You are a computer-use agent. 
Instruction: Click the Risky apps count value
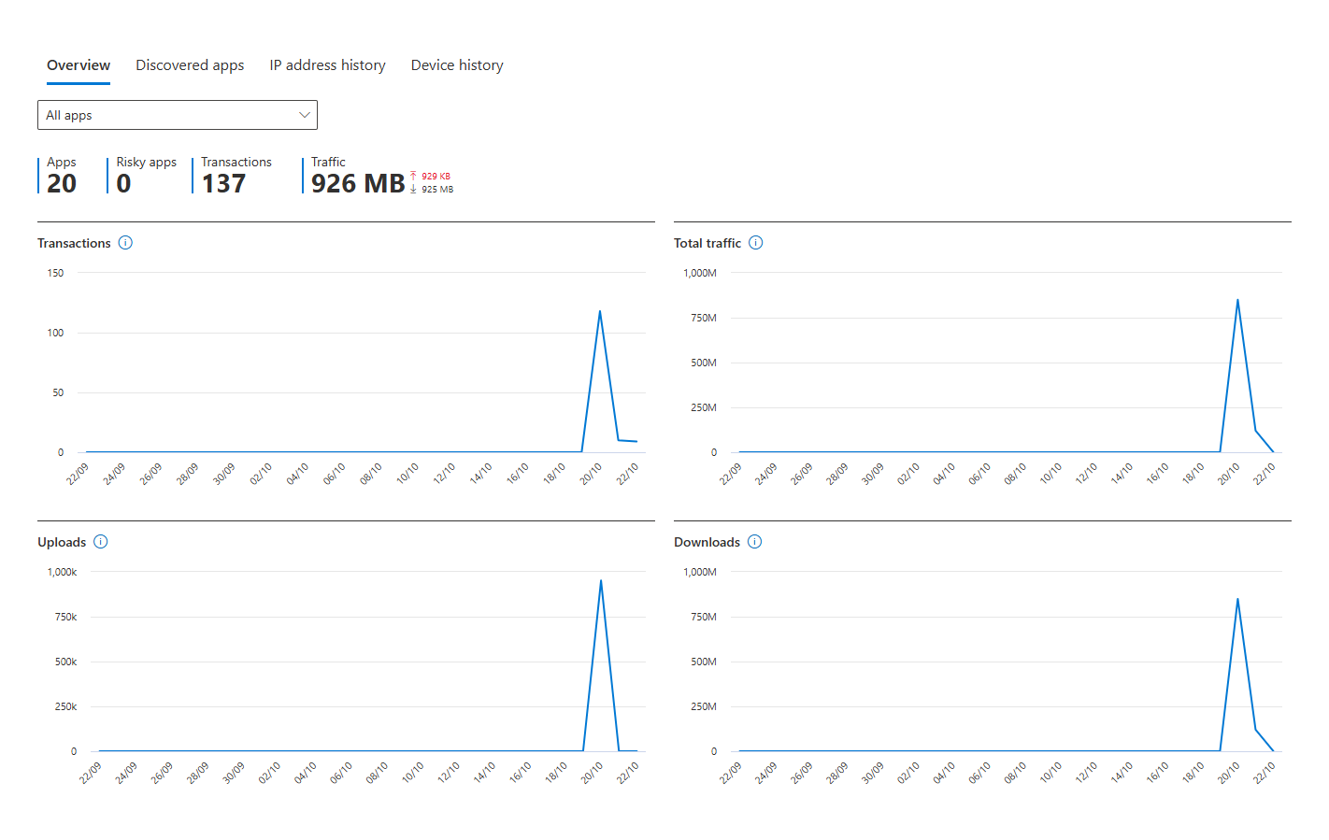coord(124,184)
